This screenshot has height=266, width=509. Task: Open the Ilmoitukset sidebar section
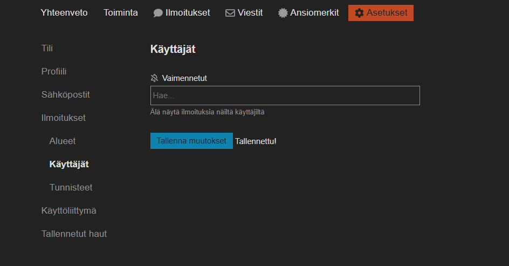(x=63, y=118)
